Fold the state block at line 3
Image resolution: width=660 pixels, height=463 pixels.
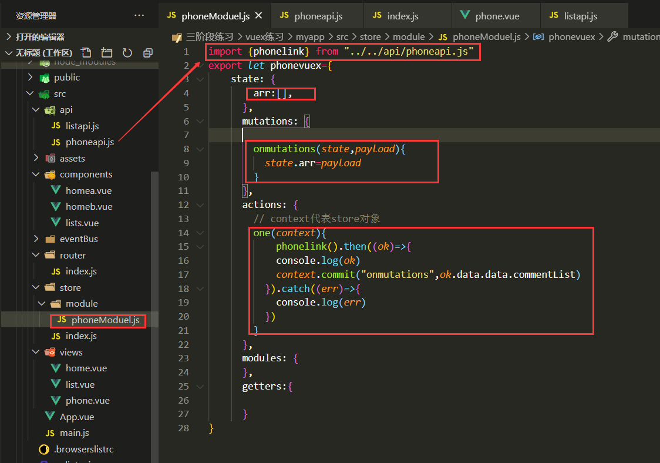200,79
